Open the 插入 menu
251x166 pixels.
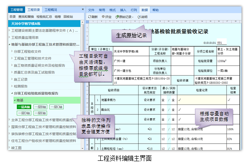click(x=123, y=10)
